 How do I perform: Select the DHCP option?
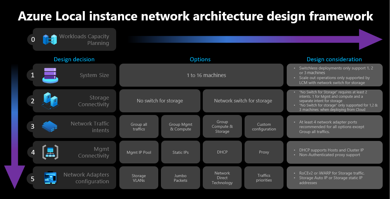222,152
